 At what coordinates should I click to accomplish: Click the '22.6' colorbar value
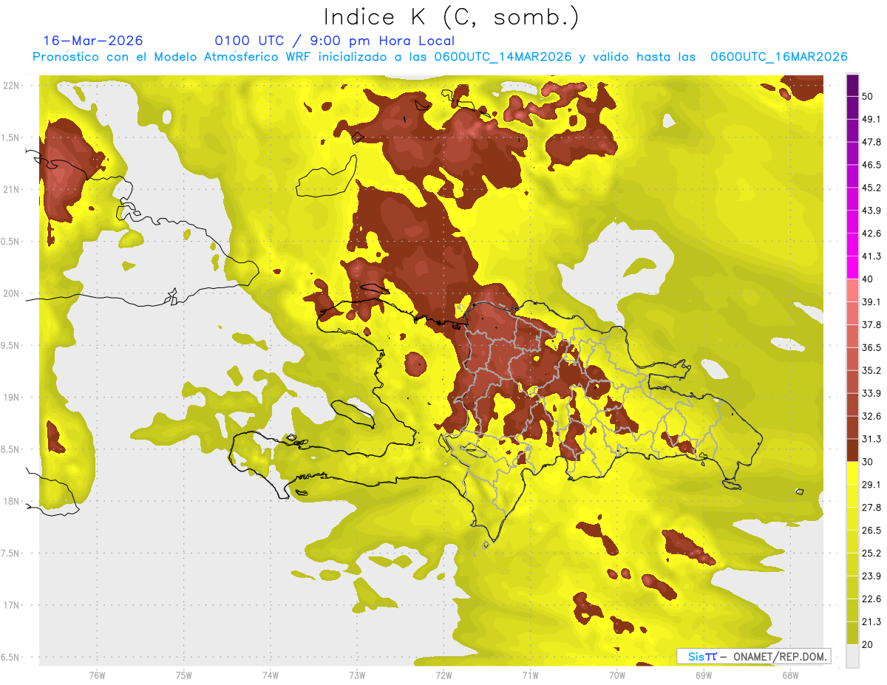(x=871, y=599)
